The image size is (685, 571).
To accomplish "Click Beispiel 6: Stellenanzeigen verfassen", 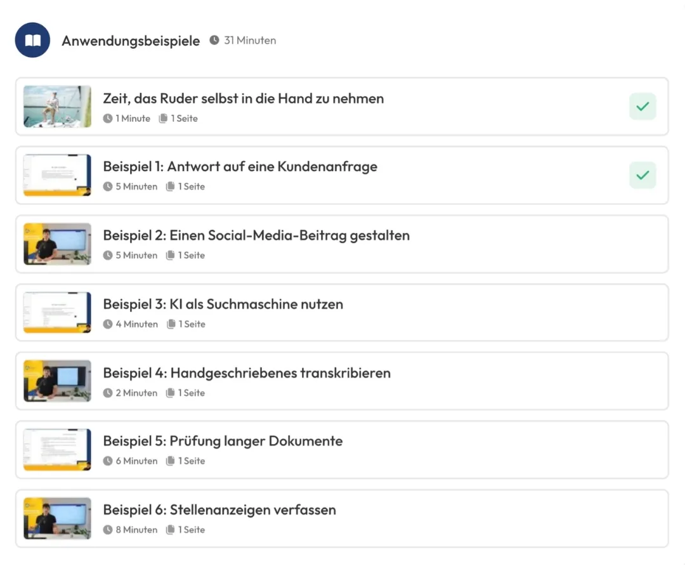I will (x=219, y=509).
